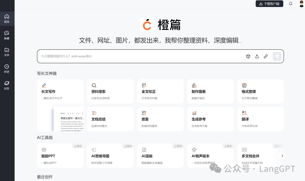This screenshot has width=305, height=181.
Task: Open AI漫画 card title
Action: 147,156
